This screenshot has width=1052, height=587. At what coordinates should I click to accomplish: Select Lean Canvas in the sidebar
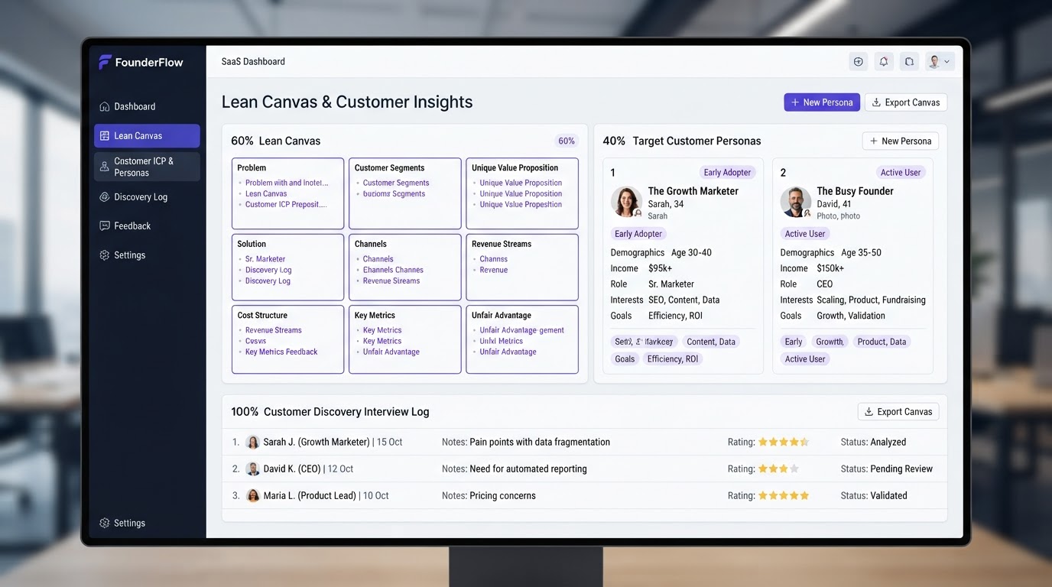pos(147,136)
